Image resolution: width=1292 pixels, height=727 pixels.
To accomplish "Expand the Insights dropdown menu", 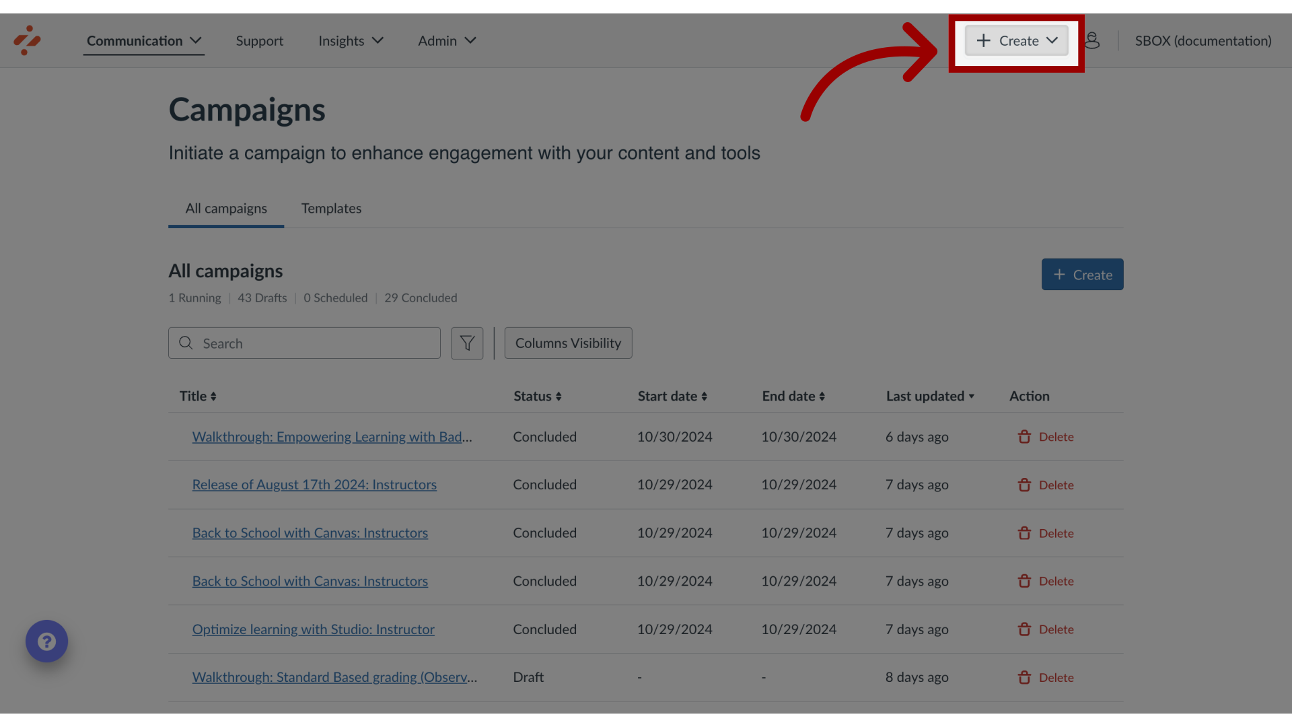I will click(351, 40).
